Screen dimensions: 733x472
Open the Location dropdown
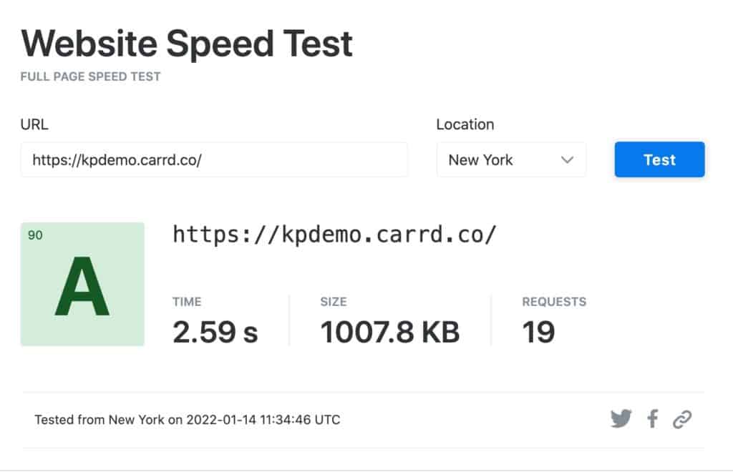[511, 159]
